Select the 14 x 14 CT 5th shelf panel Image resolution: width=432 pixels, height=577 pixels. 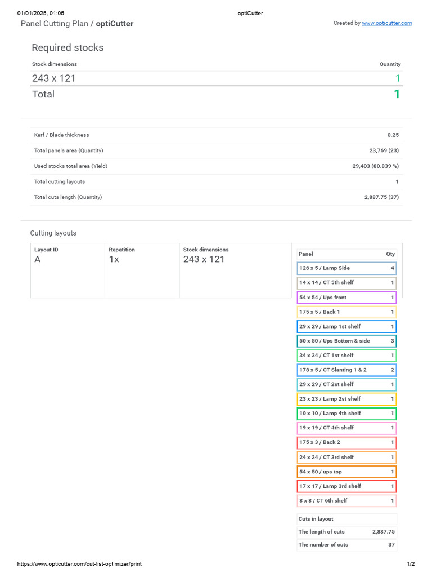click(346, 283)
